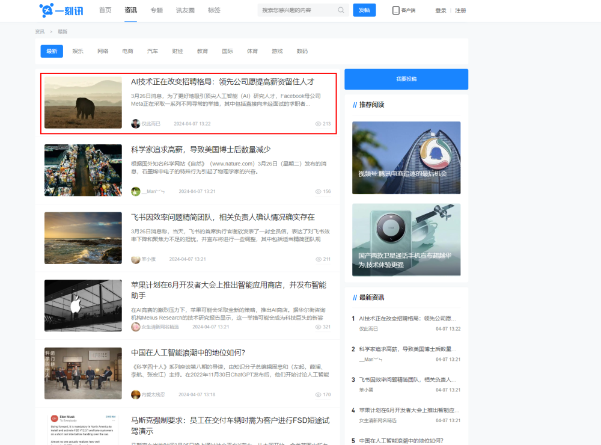Switch to the 体育 category tab
This screenshot has width=601, height=445.
pos(252,51)
